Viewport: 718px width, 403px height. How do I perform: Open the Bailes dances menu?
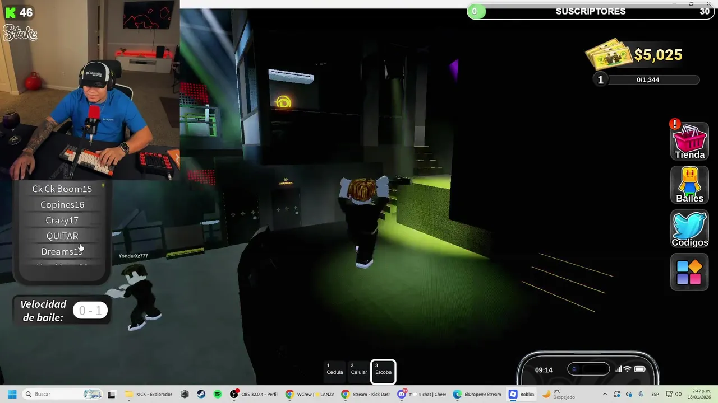(x=689, y=185)
